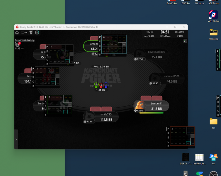Viewport: 221px width, 176px height.
Task: Click the Pot: 2.76 BB label
Action: point(101,66)
